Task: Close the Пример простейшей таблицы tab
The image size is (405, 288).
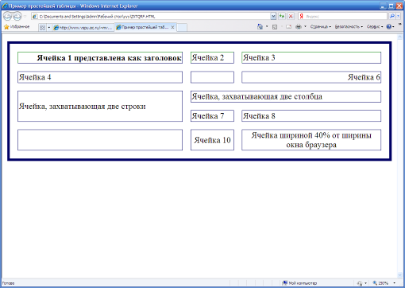Action: pyautogui.click(x=172, y=27)
